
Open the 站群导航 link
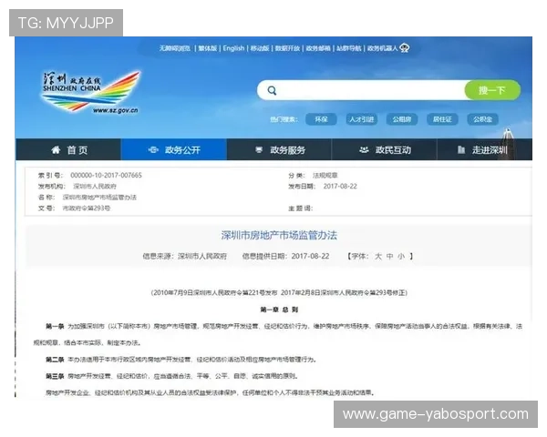pos(348,48)
